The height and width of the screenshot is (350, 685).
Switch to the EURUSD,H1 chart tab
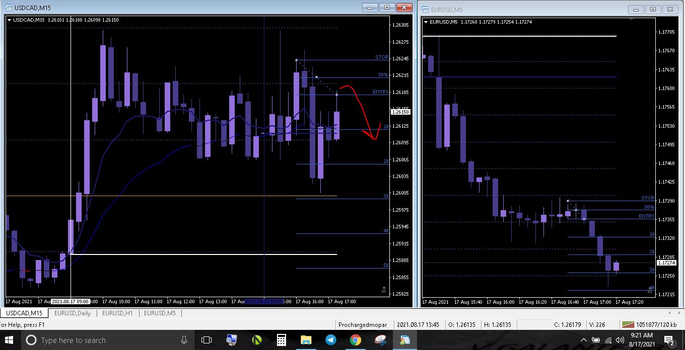coord(118,313)
